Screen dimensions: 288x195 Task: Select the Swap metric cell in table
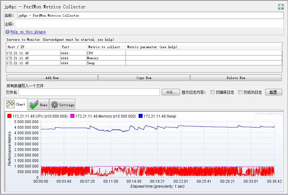point(106,63)
